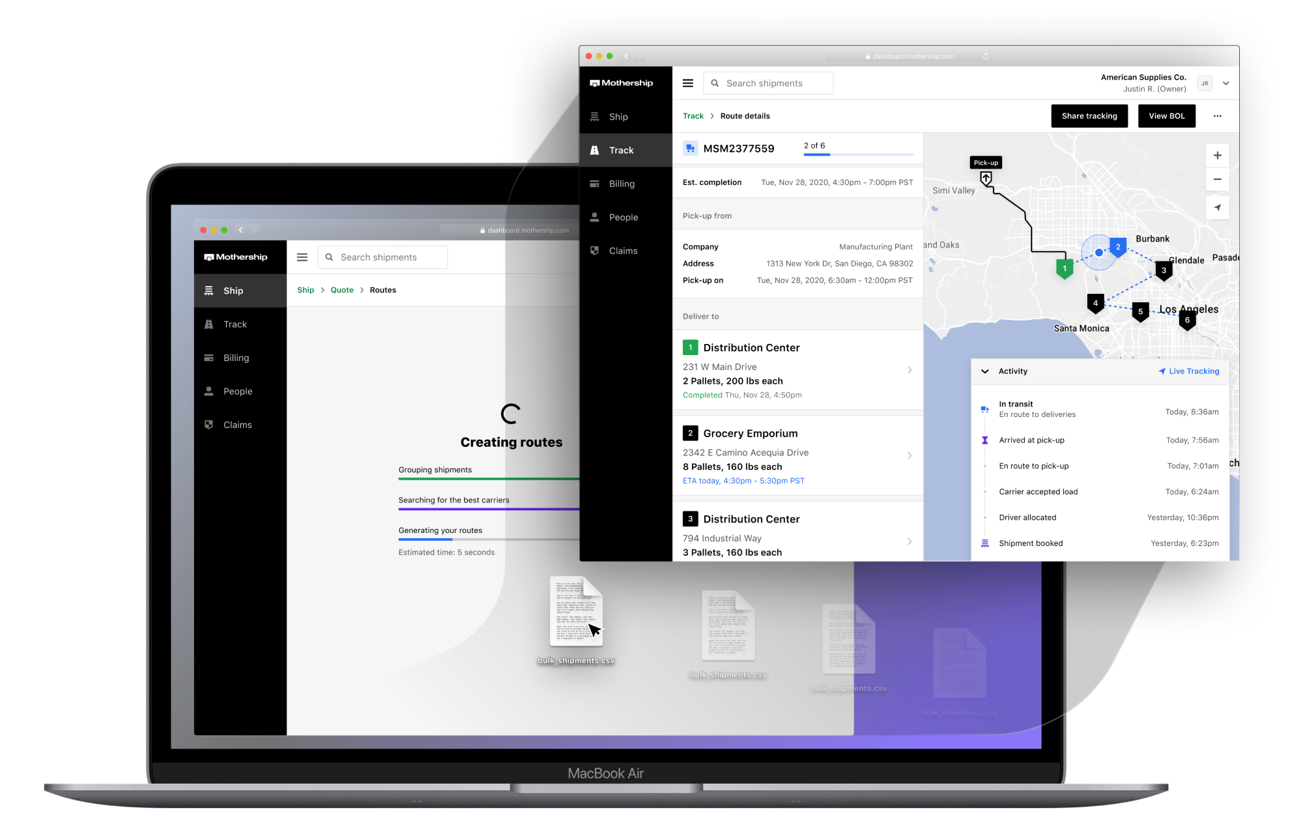Viewport: 1303px width, 834px height.
Task: Click the shipment search input field
Action: [x=764, y=83]
